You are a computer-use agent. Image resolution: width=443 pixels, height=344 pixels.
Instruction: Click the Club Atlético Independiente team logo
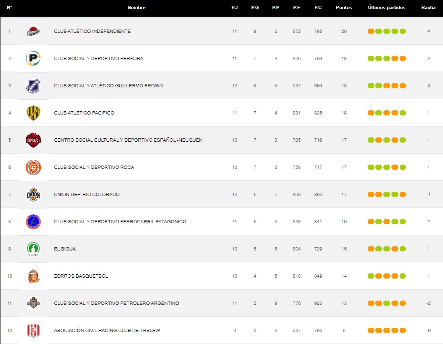click(33, 31)
